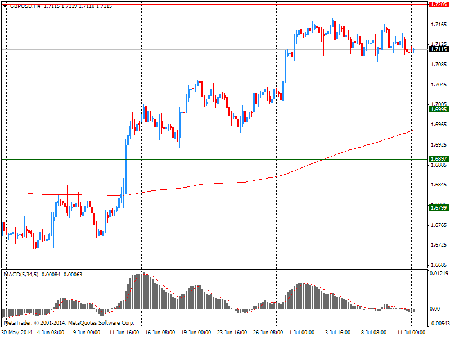Click the 1.6725 price scale value
Image resolution: width=450 pixels, height=337 pixels.
pyautogui.click(x=439, y=245)
